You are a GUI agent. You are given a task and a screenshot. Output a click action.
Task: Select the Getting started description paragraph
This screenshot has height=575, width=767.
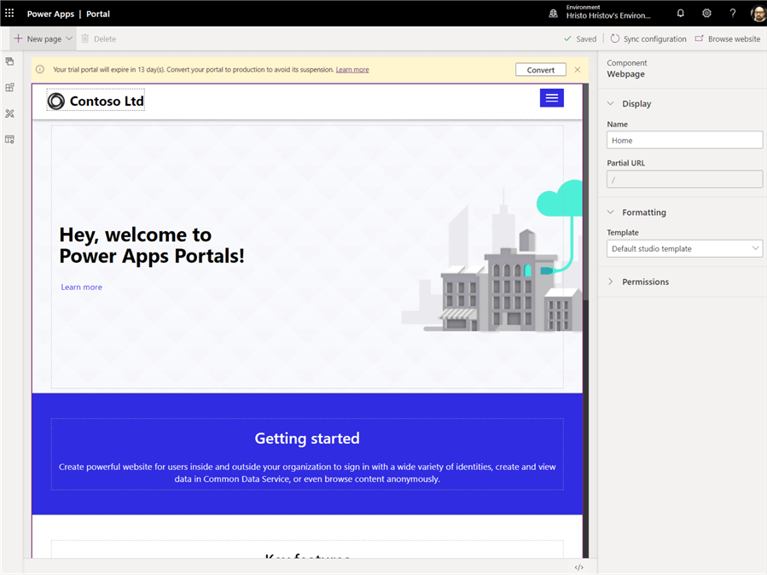(x=307, y=473)
